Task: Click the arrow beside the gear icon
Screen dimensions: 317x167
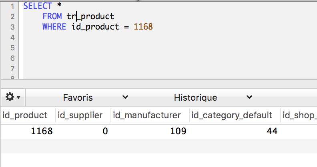Action: point(18,97)
